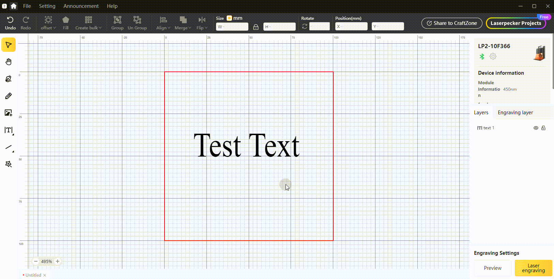Open the Merge dropdown menu

pos(183,23)
